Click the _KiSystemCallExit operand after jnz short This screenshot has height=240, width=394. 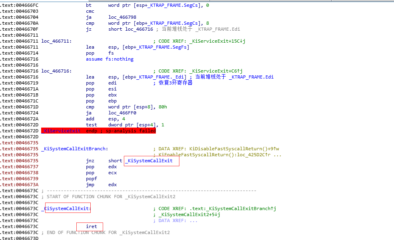coord(149,161)
